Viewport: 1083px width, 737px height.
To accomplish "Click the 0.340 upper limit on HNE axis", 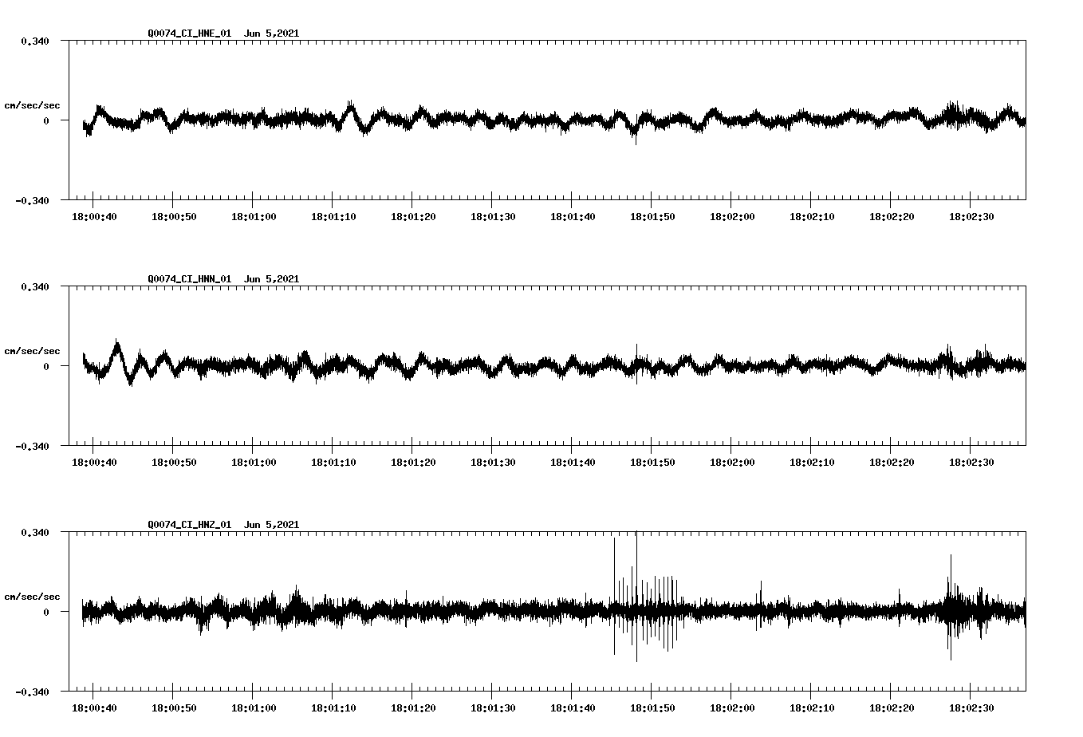I will click(x=34, y=41).
